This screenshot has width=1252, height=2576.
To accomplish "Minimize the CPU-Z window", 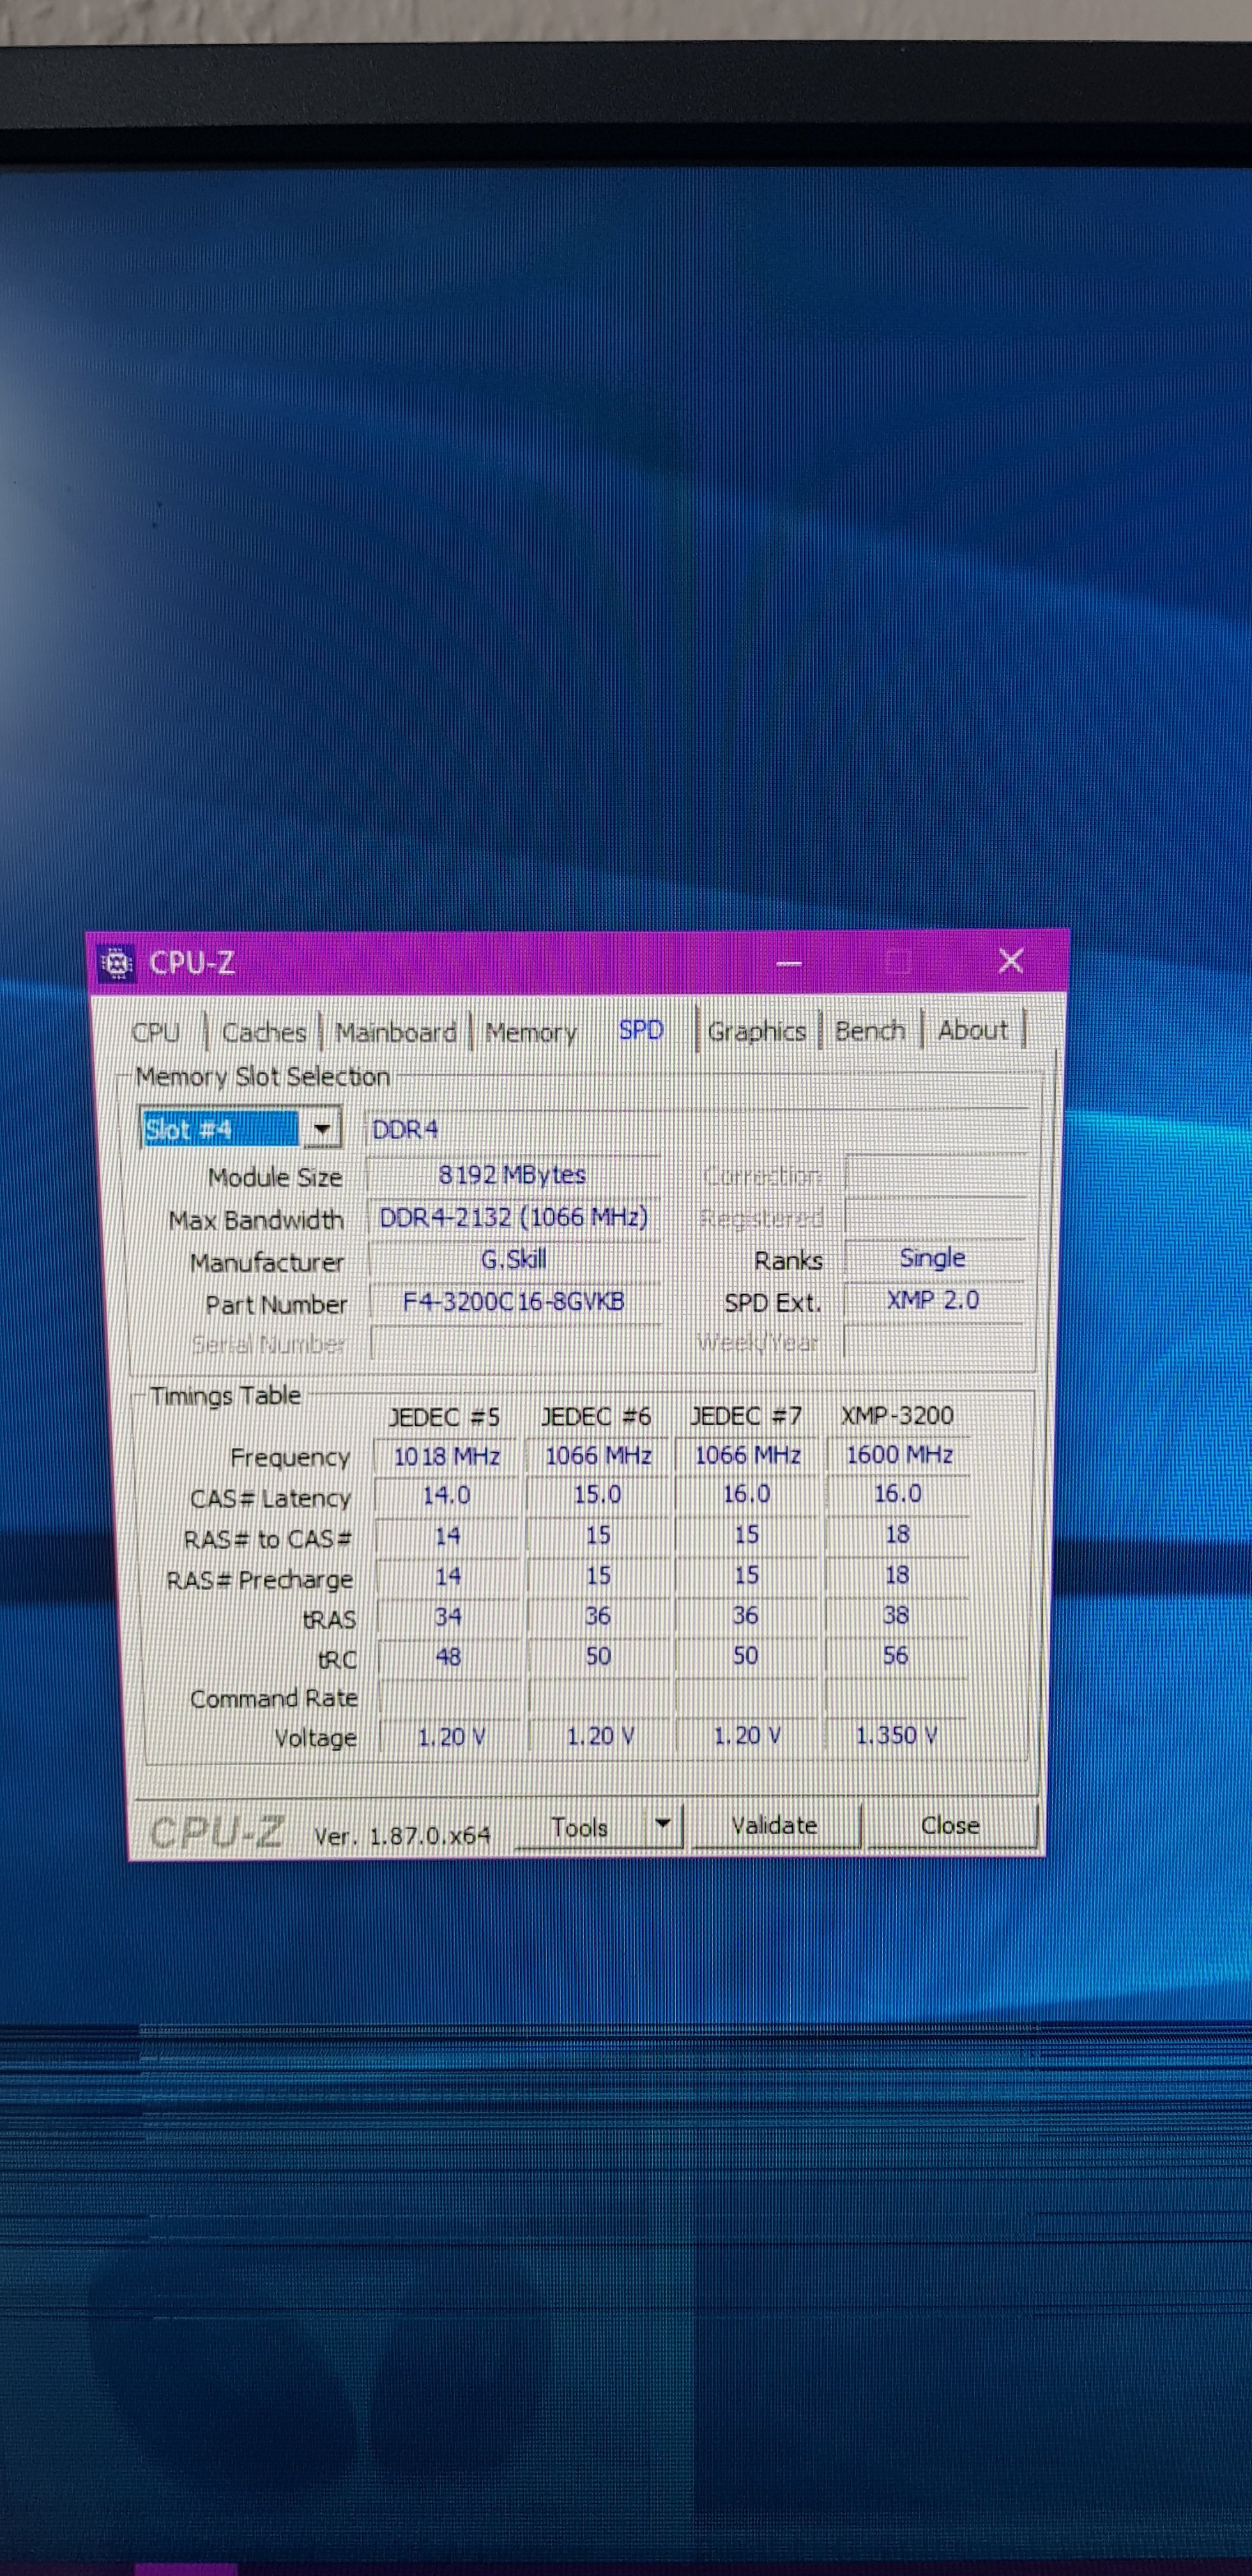I will [x=789, y=963].
